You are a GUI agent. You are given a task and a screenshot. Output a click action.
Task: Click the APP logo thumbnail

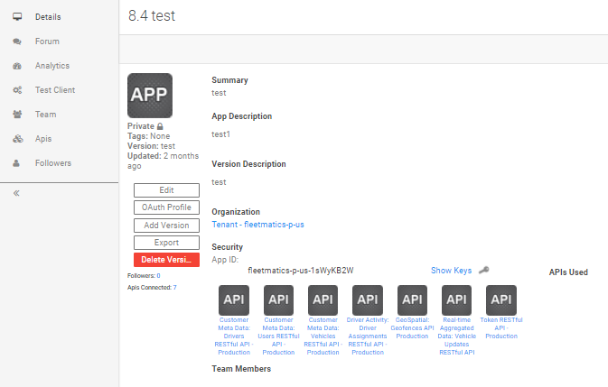(150, 95)
